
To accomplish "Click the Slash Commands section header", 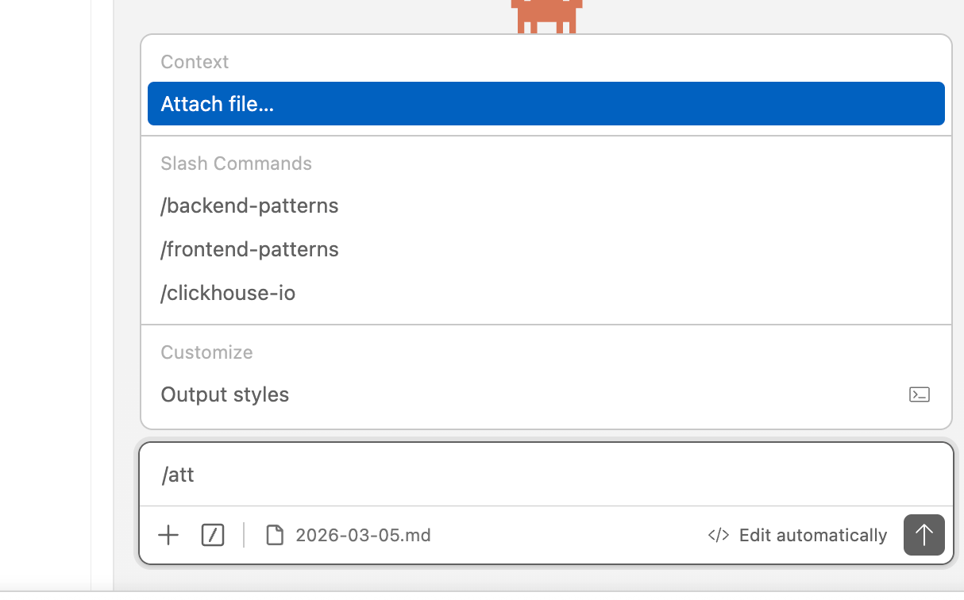I will [x=236, y=163].
